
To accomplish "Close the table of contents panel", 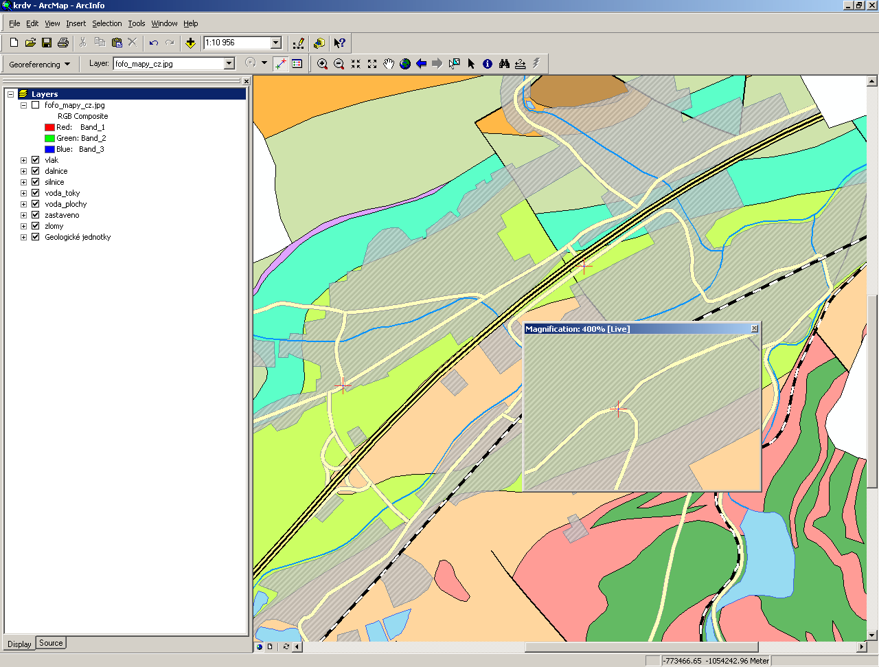I will [x=247, y=81].
